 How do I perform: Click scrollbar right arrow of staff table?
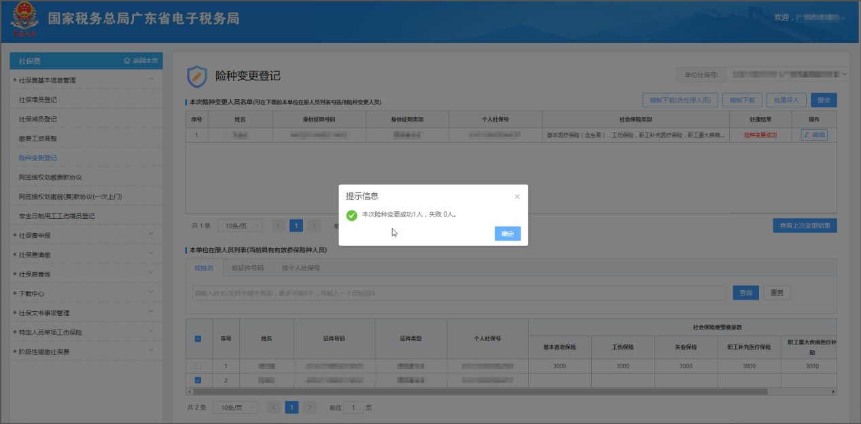833,392
